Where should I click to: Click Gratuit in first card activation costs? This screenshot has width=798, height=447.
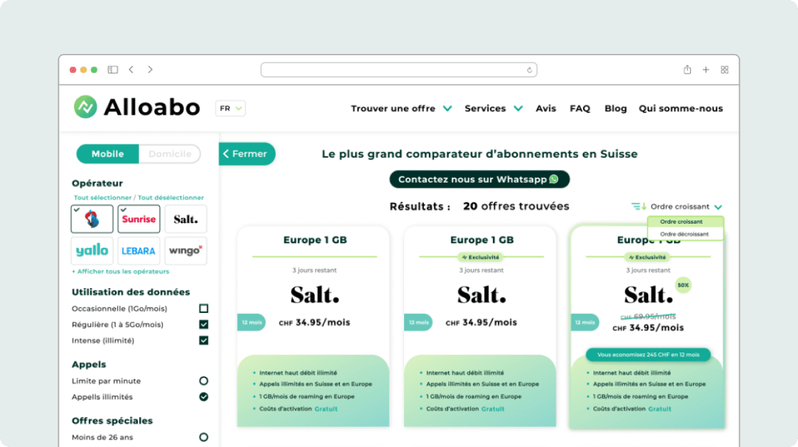tap(326, 409)
